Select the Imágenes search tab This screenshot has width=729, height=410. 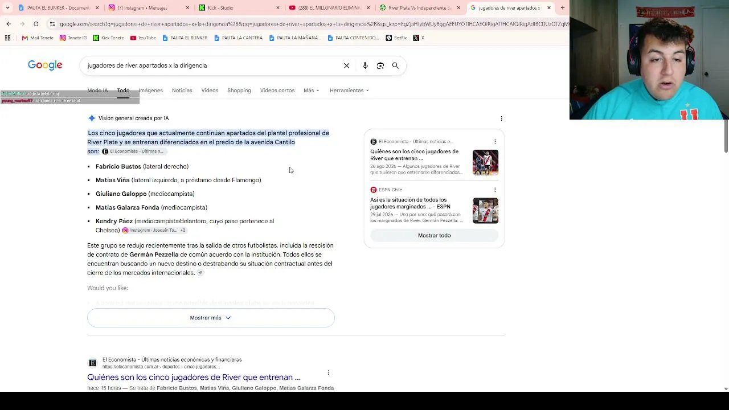coord(151,91)
